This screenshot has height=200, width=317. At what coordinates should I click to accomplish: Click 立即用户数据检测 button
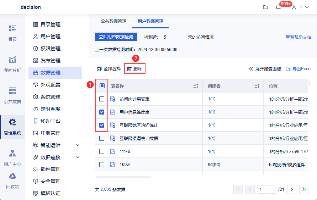pyautogui.click(x=116, y=37)
